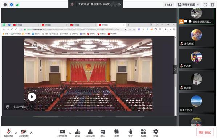Leave the meeting via red button
217x139 pixels.
(x=205, y=132)
